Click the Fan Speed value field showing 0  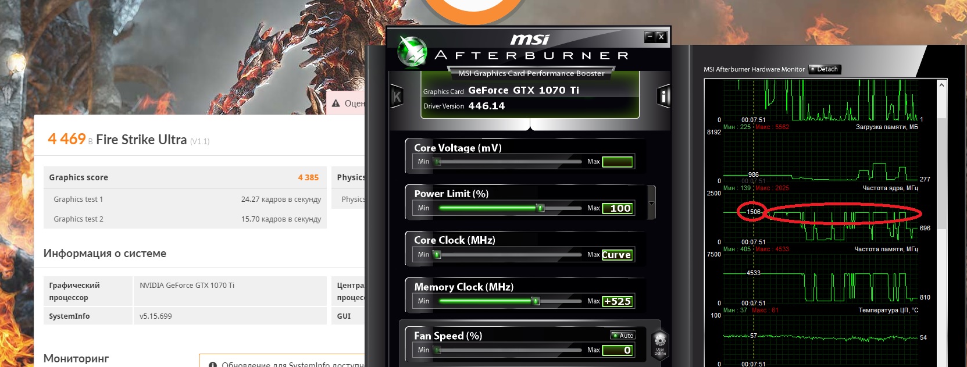click(618, 350)
